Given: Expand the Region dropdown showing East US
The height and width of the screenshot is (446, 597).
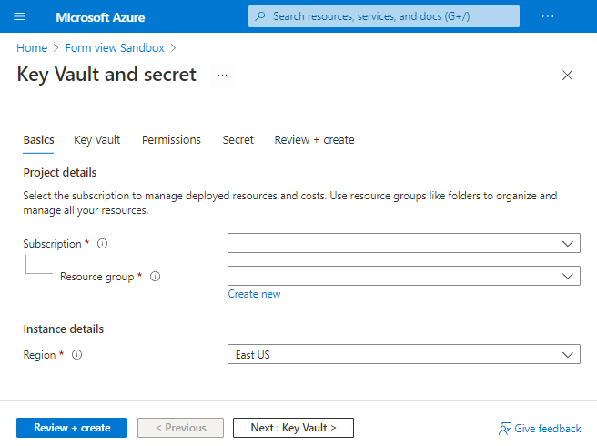Looking at the screenshot, I should (403, 355).
